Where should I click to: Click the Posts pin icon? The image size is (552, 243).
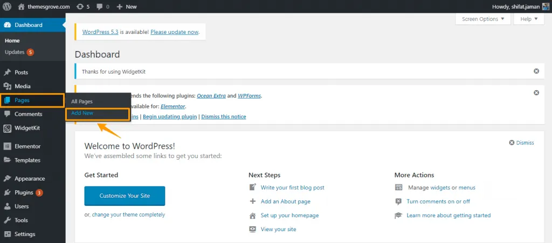[x=8, y=73]
